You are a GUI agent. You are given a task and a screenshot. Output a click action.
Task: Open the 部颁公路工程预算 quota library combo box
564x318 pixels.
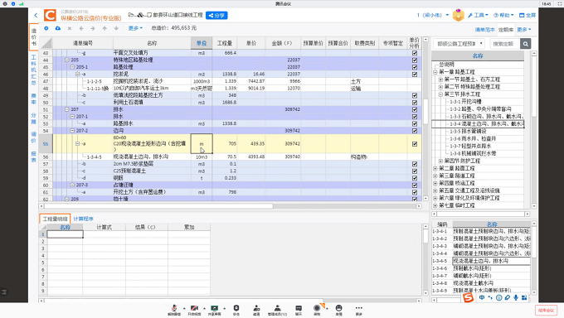pyautogui.click(x=459, y=44)
